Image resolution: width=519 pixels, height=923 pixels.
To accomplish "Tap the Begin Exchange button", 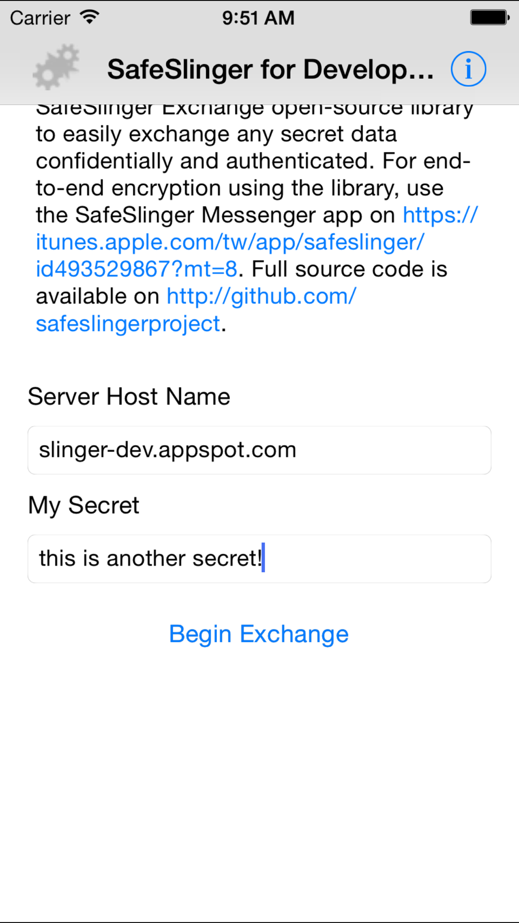I will (x=259, y=634).
